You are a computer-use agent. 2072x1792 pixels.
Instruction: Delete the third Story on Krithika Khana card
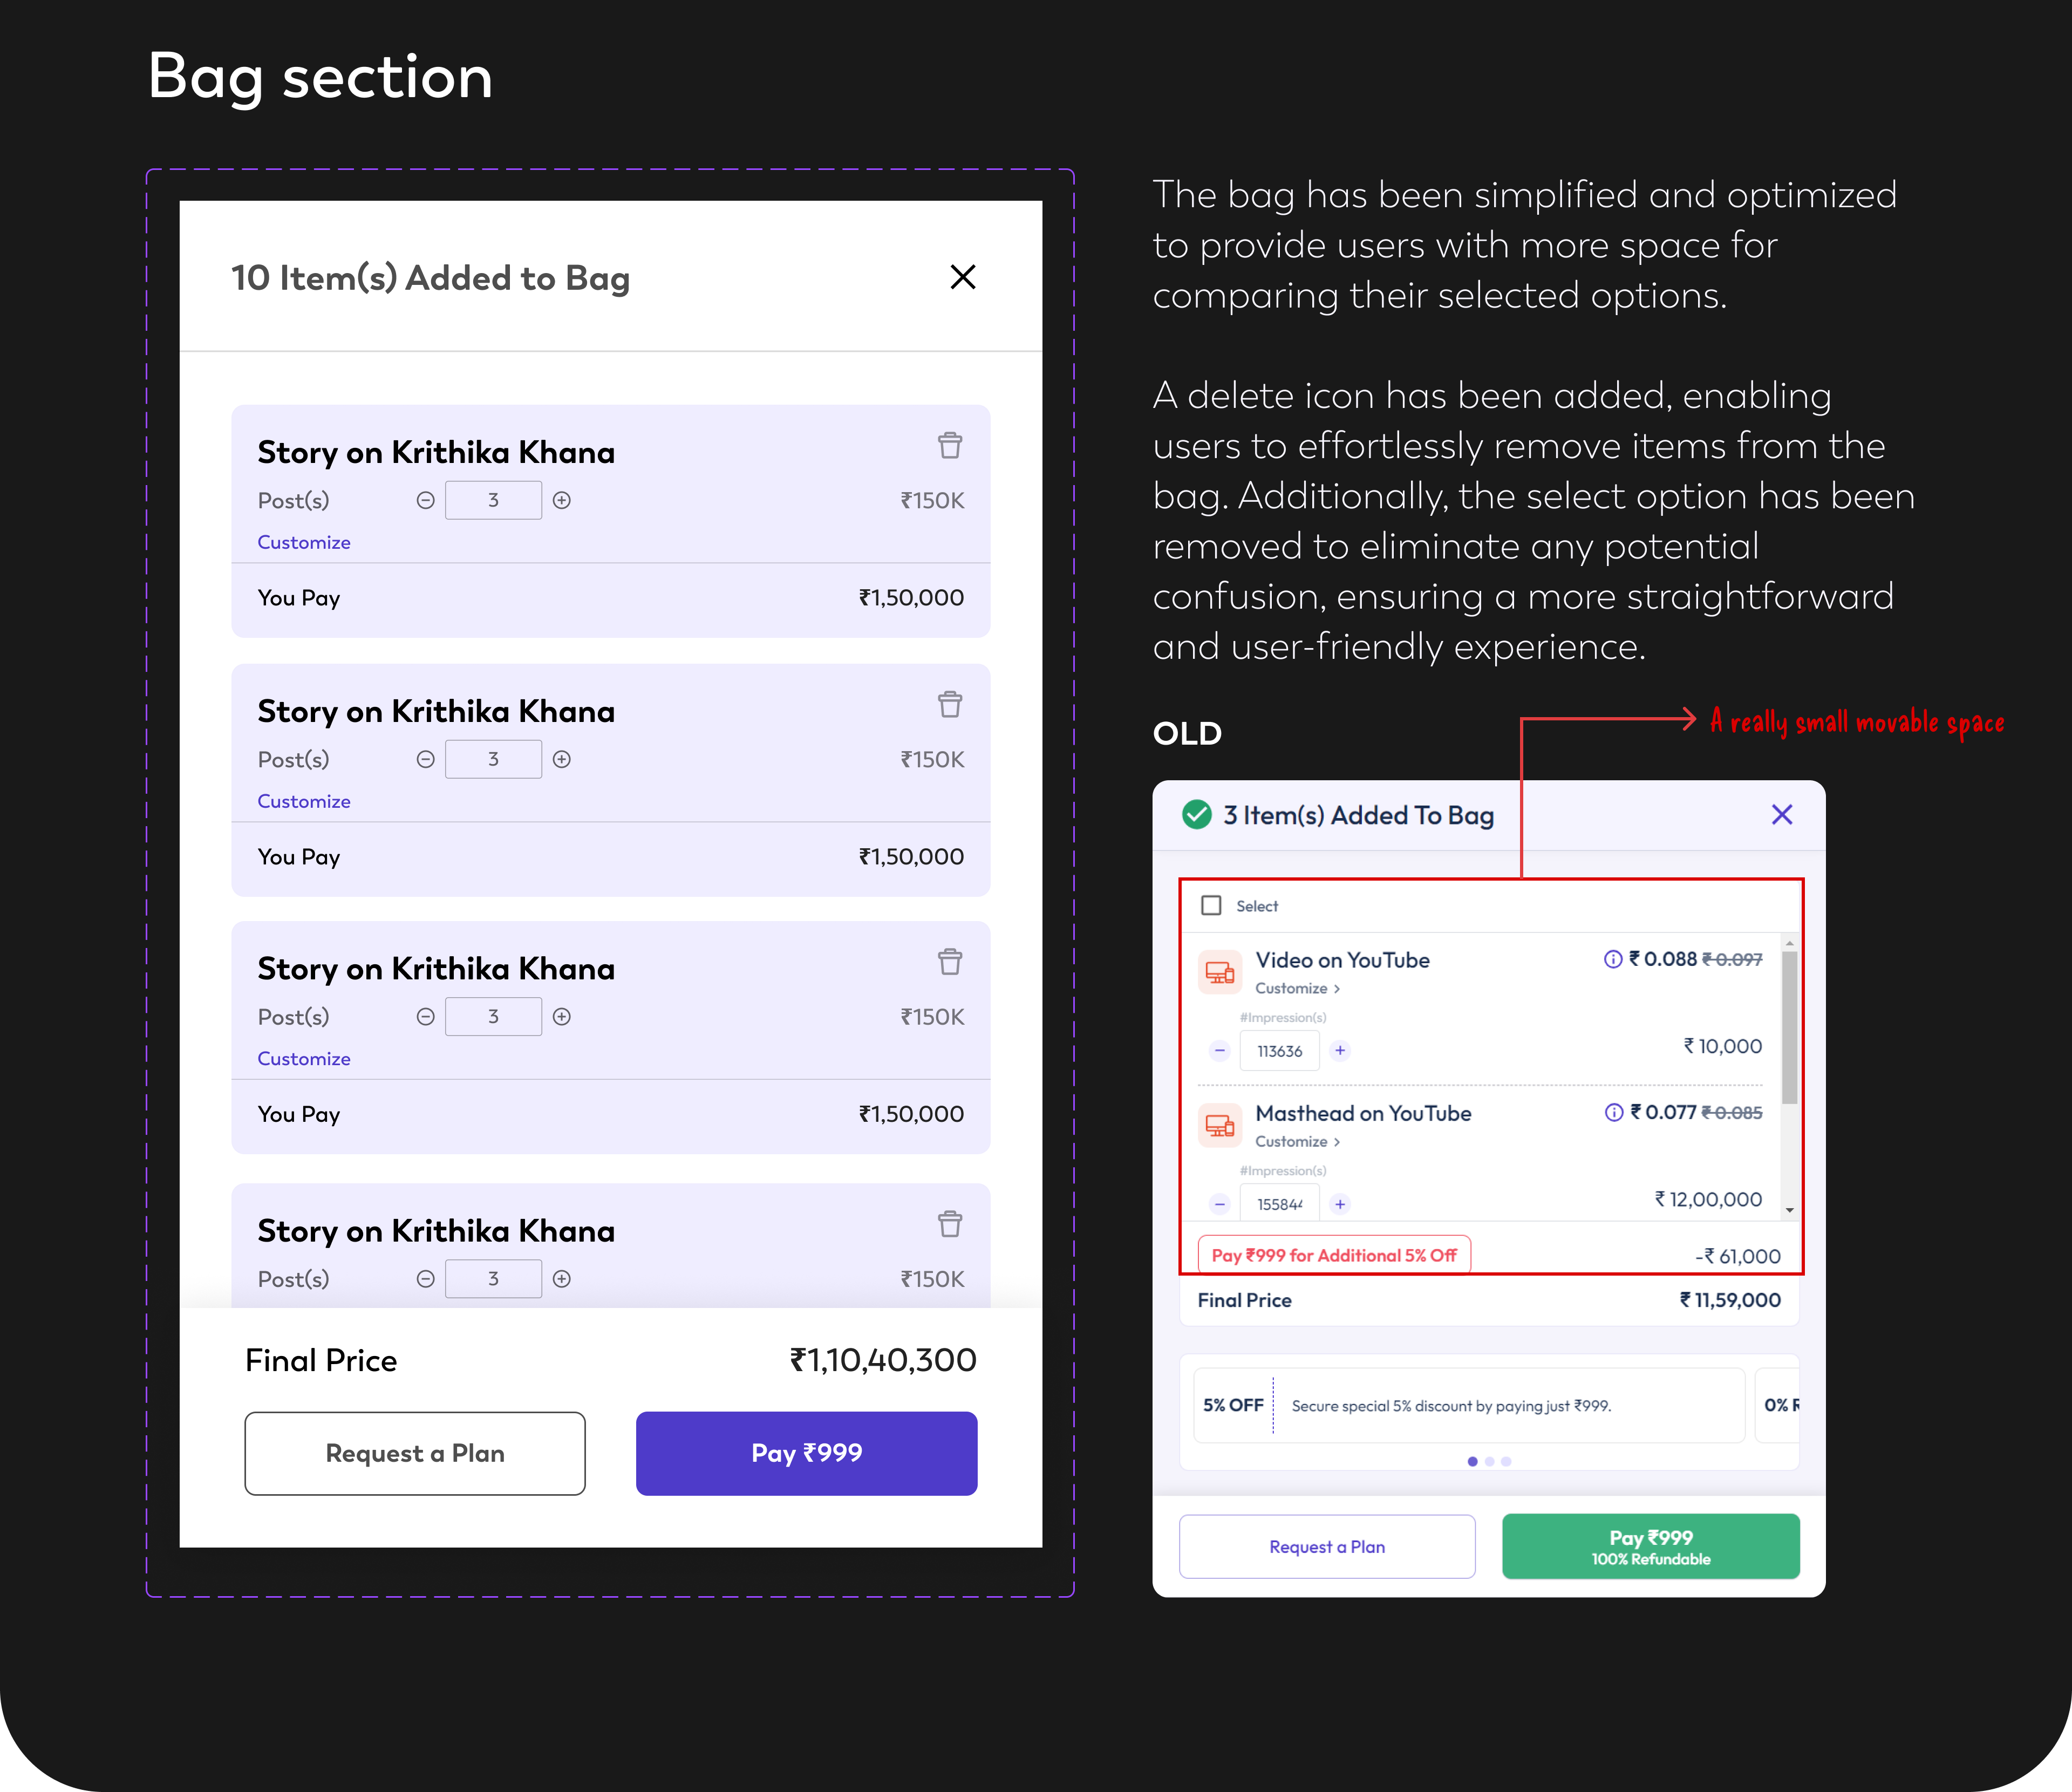point(950,961)
